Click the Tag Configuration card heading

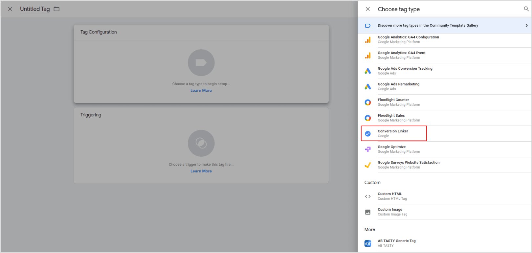point(99,32)
